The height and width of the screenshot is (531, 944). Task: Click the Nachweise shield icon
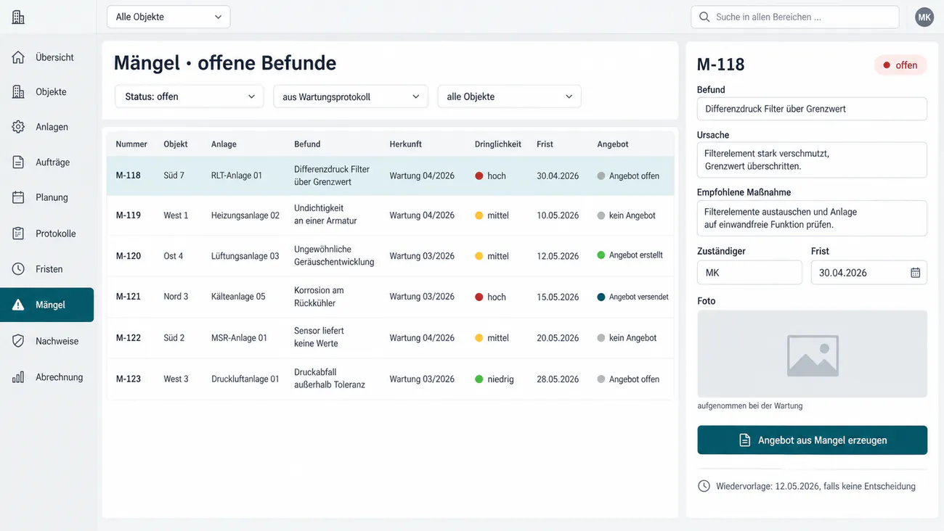[x=18, y=341]
